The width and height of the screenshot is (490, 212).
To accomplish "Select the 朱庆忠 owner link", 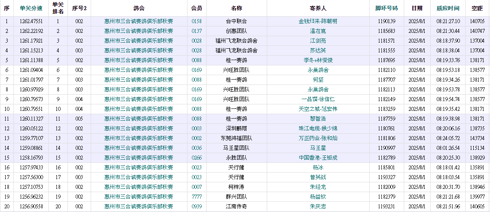I will [x=318, y=206].
